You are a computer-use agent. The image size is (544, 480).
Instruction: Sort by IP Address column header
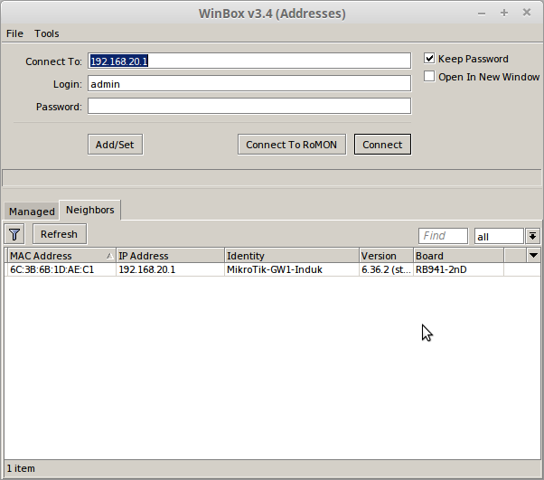pos(170,256)
